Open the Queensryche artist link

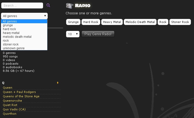[12, 101]
